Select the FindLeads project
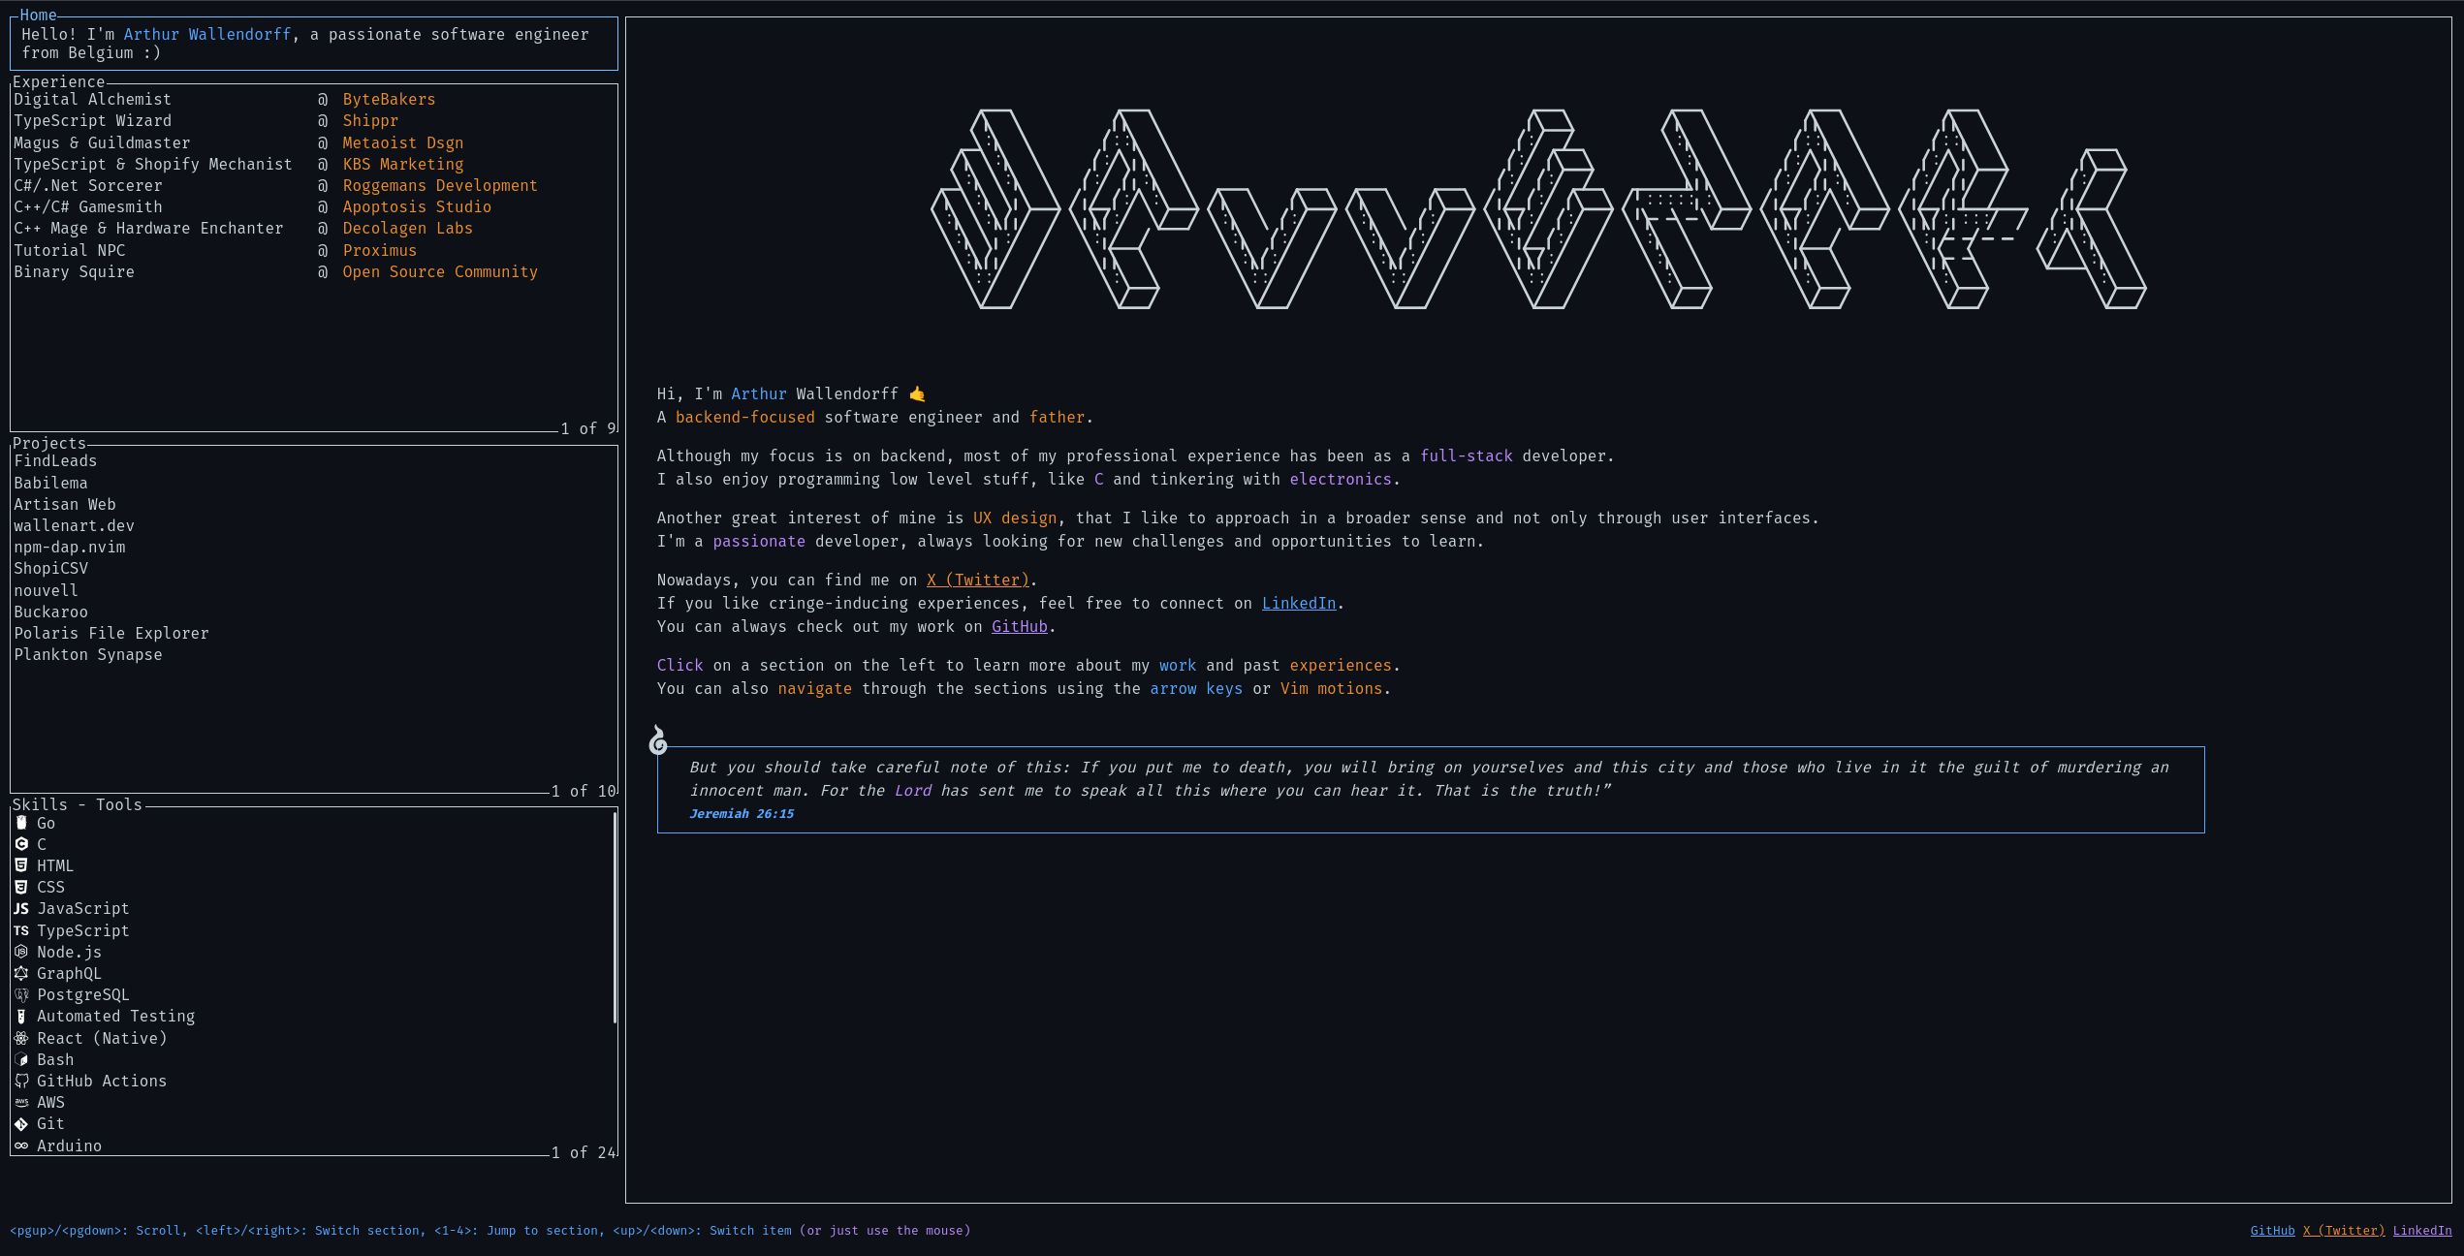The width and height of the screenshot is (2464, 1256). [55, 461]
